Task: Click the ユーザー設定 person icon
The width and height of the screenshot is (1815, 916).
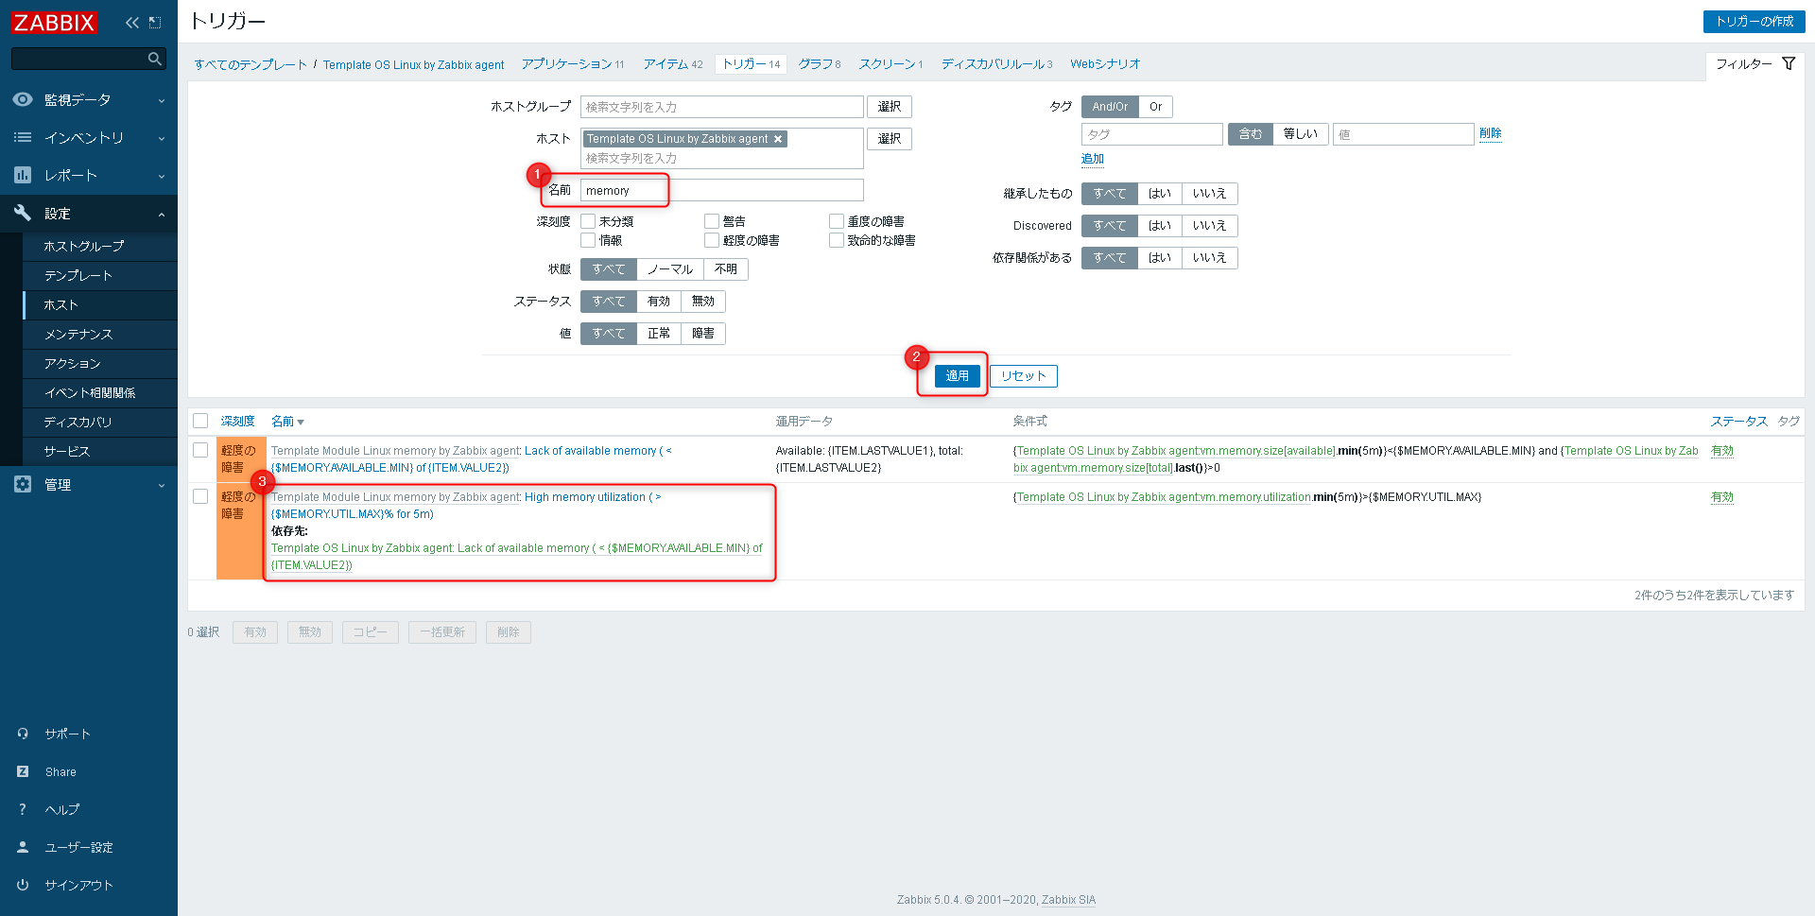Action: coord(23,847)
